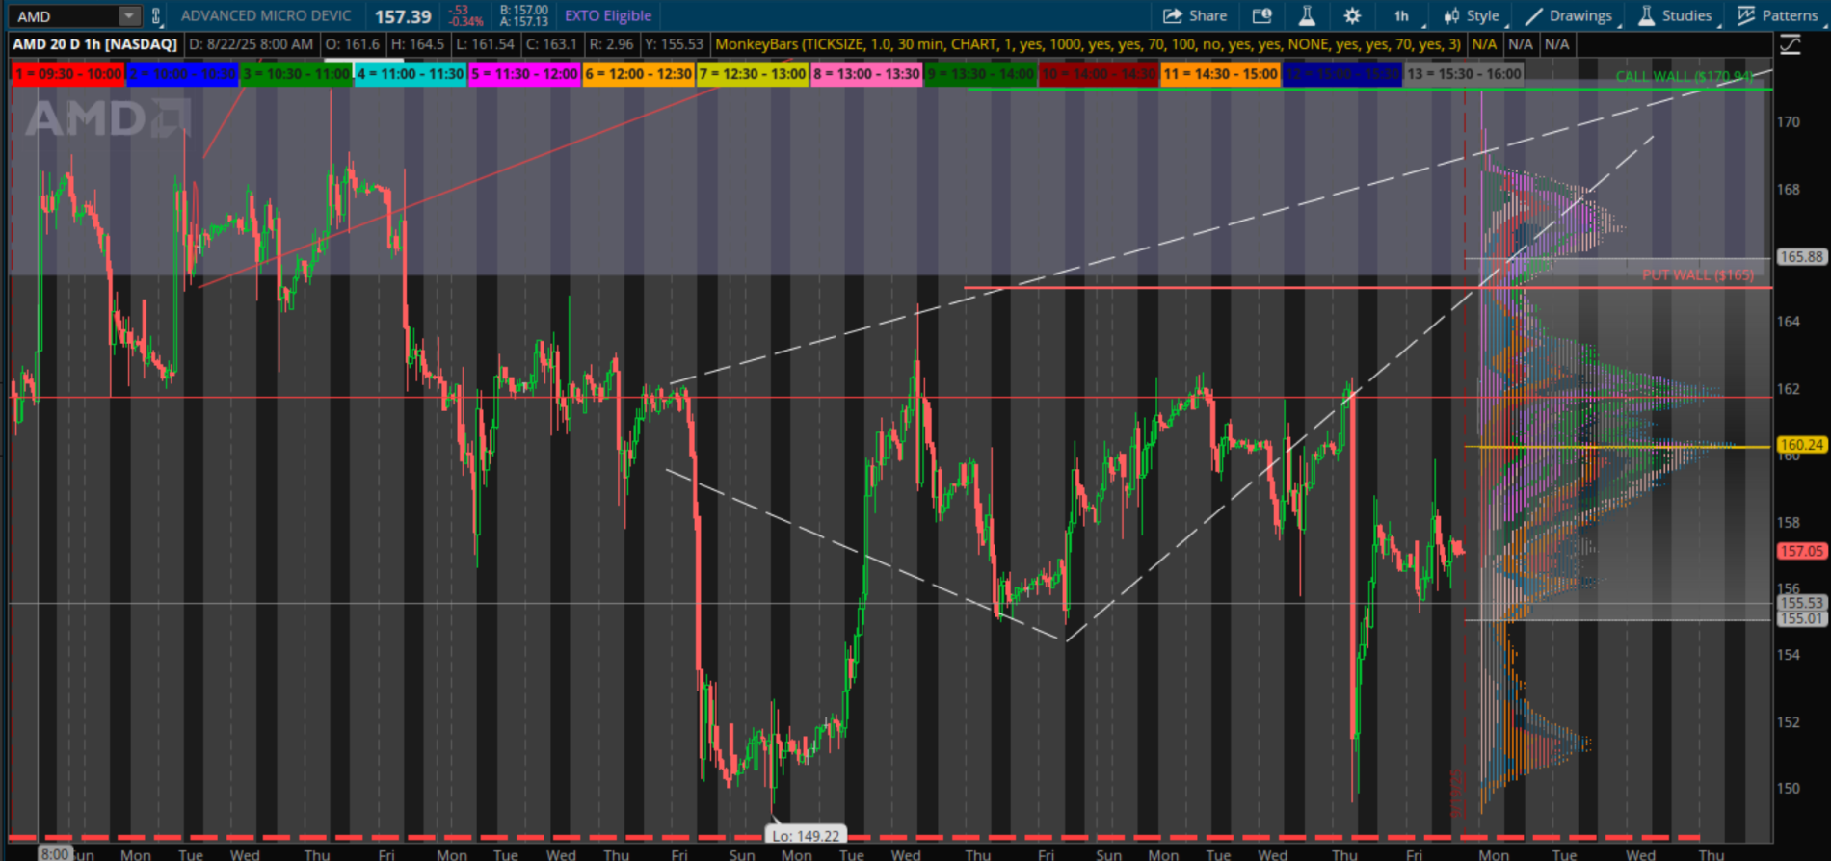Click the 8:00 time axis marker
The image size is (1831, 861).
(x=55, y=853)
